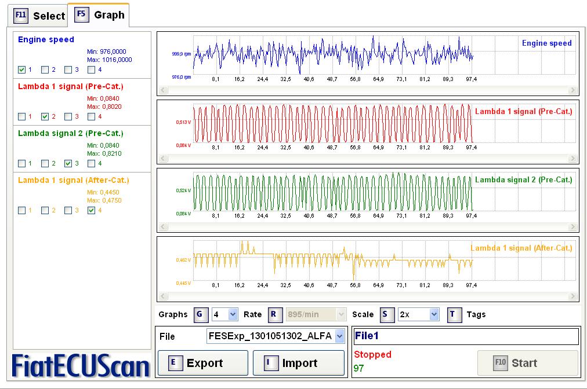
Task: Click the Import button
Action: click(x=299, y=363)
